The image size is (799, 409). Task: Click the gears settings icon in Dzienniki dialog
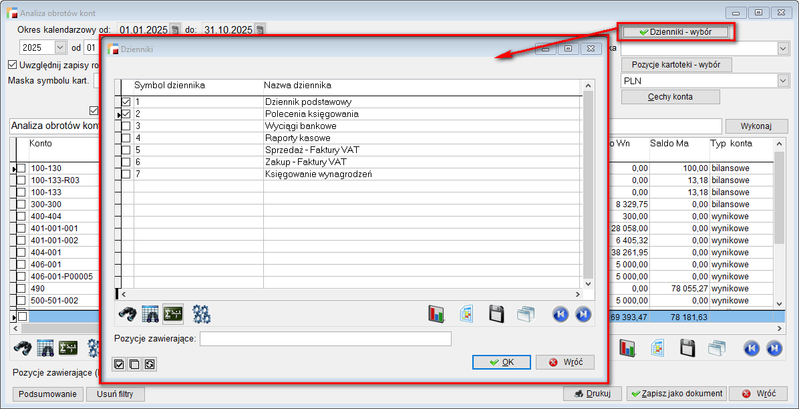[x=202, y=313]
